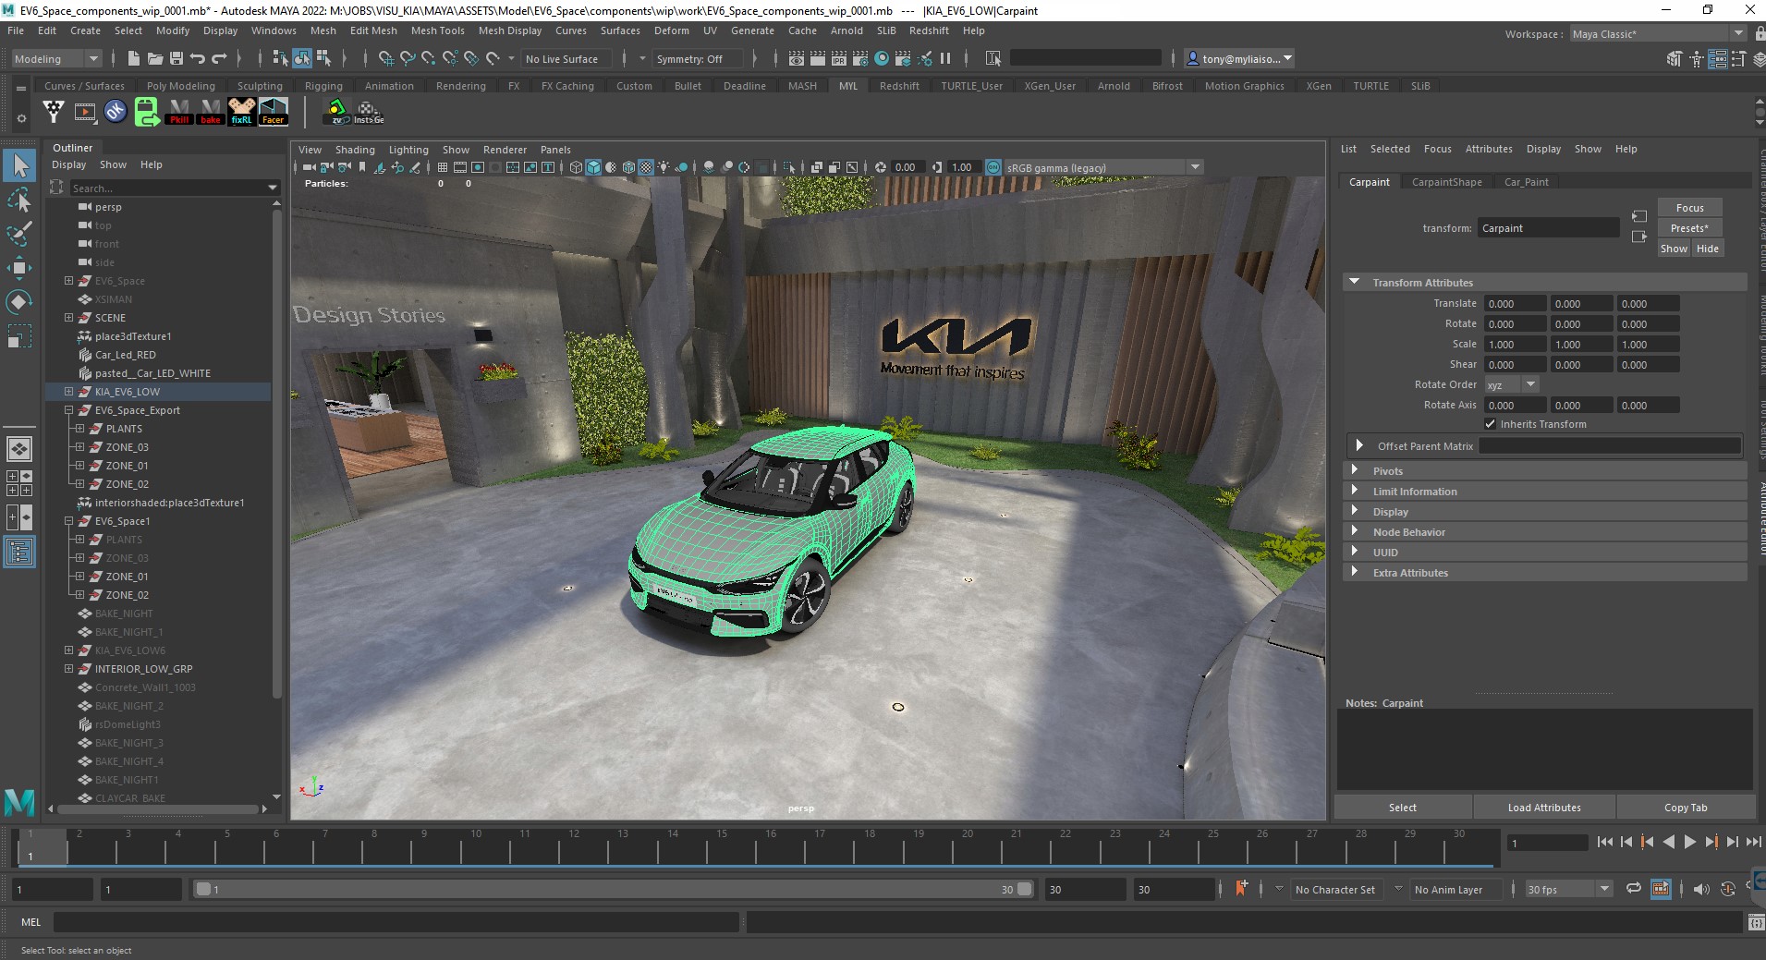This screenshot has height=960, width=1766.
Task: Click the range slider bar handle
Action: pos(614,889)
